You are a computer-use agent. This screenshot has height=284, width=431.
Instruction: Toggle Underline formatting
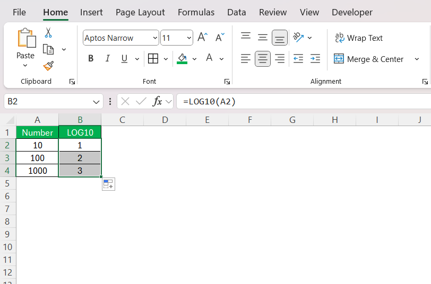(124, 58)
